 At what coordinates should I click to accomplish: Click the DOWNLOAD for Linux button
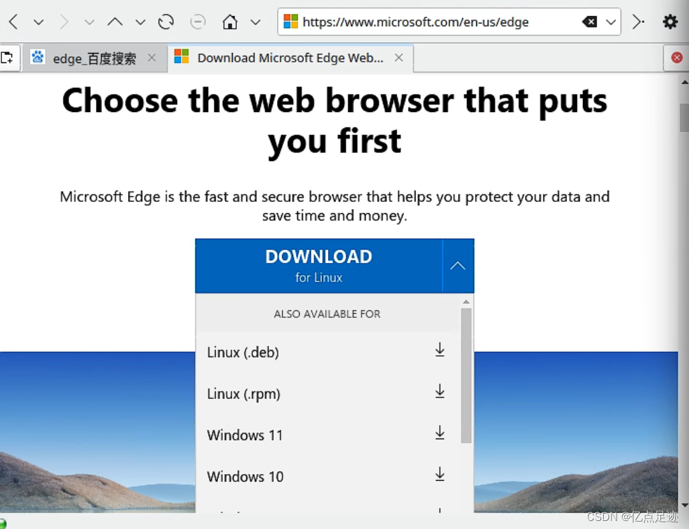(x=319, y=266)
